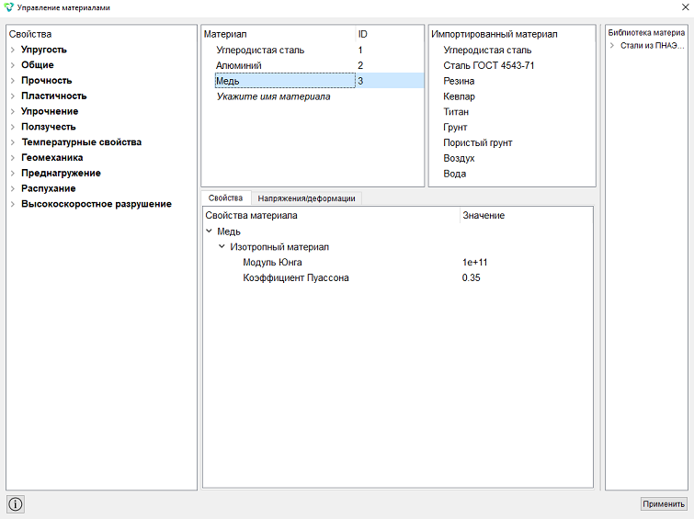
Task: Select Кевлар in imported materials
Action: [459, 96]
